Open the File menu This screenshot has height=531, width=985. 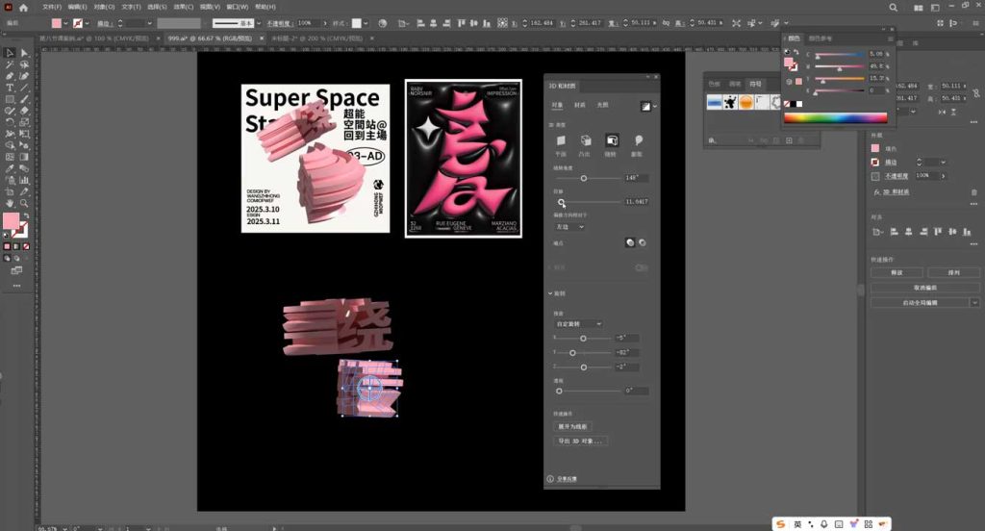pyautogui.click(x=52, y=7)
